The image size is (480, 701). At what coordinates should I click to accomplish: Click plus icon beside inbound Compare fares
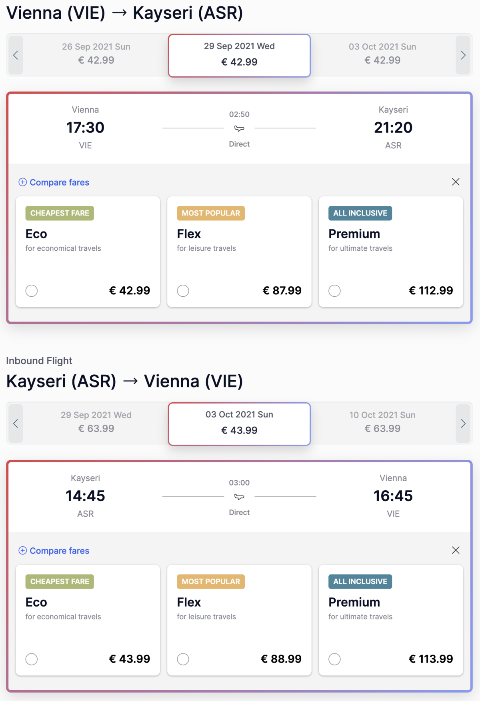(x=23, y=551)
